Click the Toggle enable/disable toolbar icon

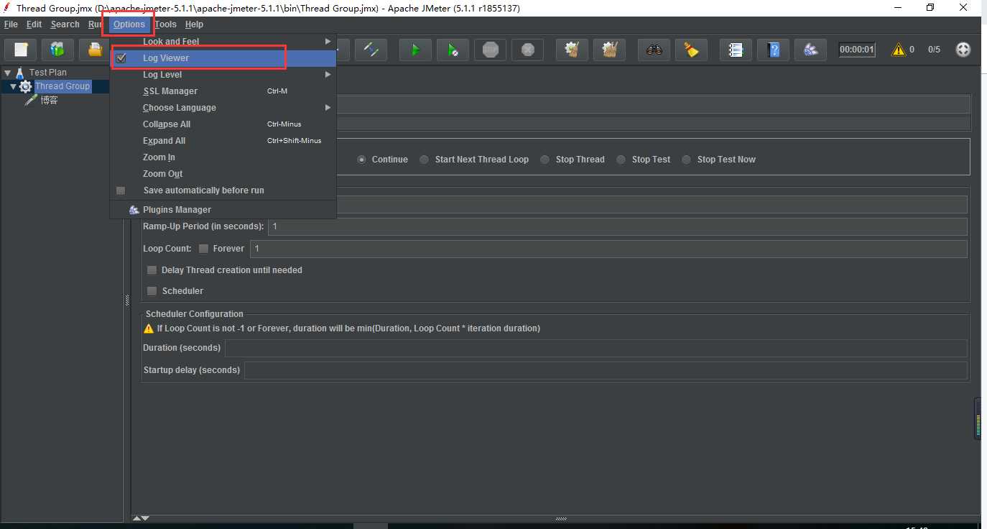tap(371, 50)
